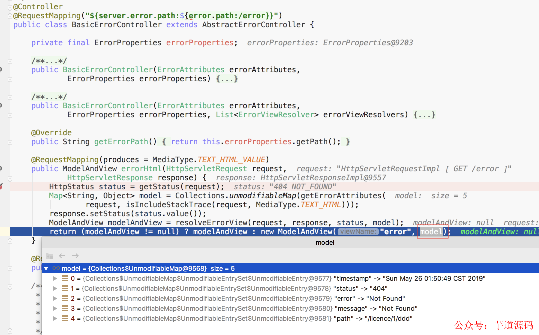Expand the first folded /**...*/ comment via its gutter marker
Image resolution: width=539 pixels, height=335 pixels.
[x=10, y=61]
